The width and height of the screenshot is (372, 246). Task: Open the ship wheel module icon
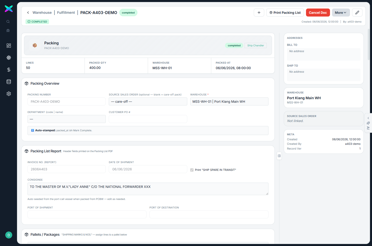9,58
